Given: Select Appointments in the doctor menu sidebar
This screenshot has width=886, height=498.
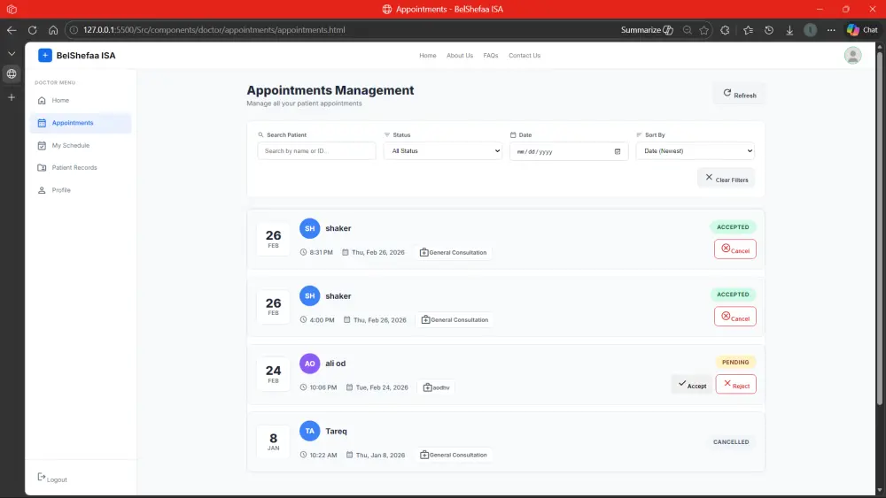Looking at the screenshot, I should tap(81, 123).
